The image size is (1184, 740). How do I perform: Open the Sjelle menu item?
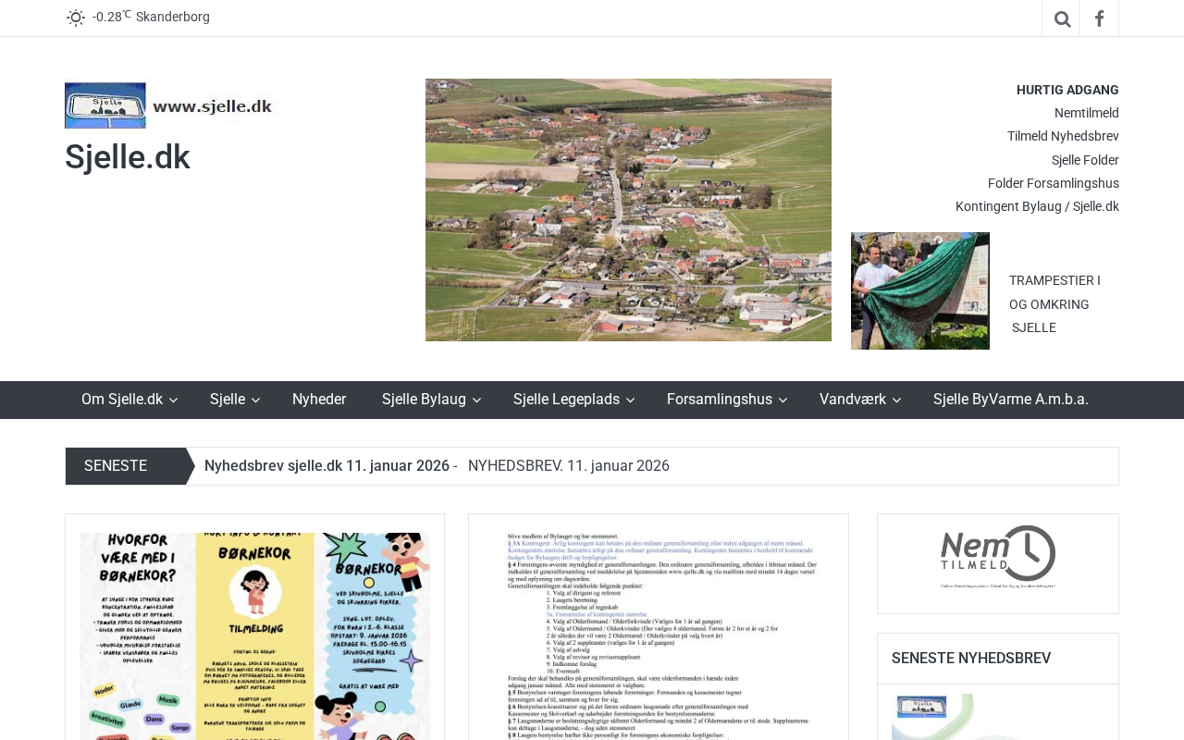pyautogui.click(x=228, y=400)
